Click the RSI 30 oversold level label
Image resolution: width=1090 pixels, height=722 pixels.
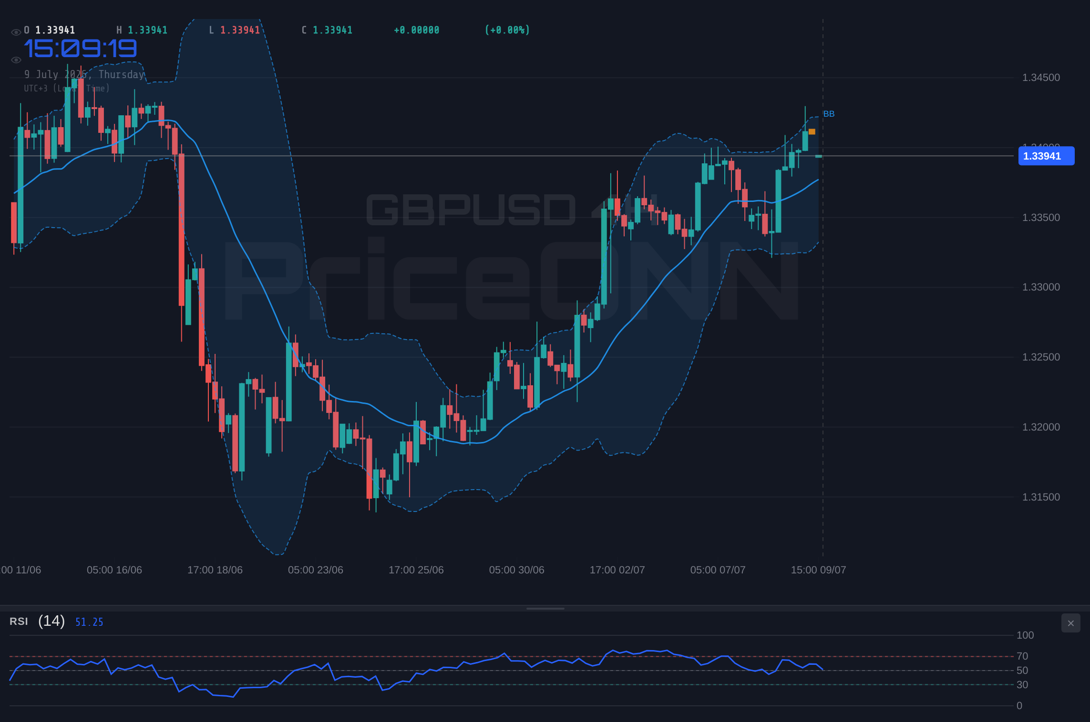pos(1022,685)
